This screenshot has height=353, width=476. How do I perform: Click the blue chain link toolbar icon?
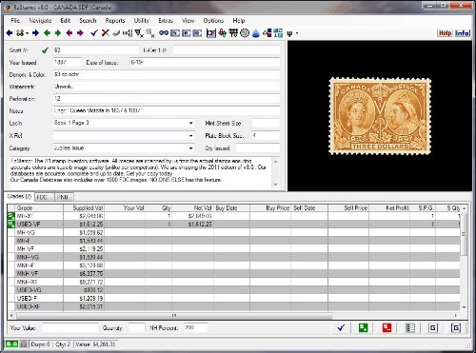pyautogui.click(x=164, y=33)
